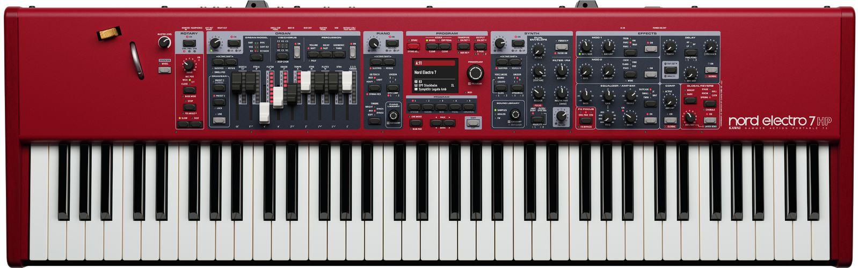Toggle the Mod 1 On button
Screen dimensions: 858x268
coord(651,49)
